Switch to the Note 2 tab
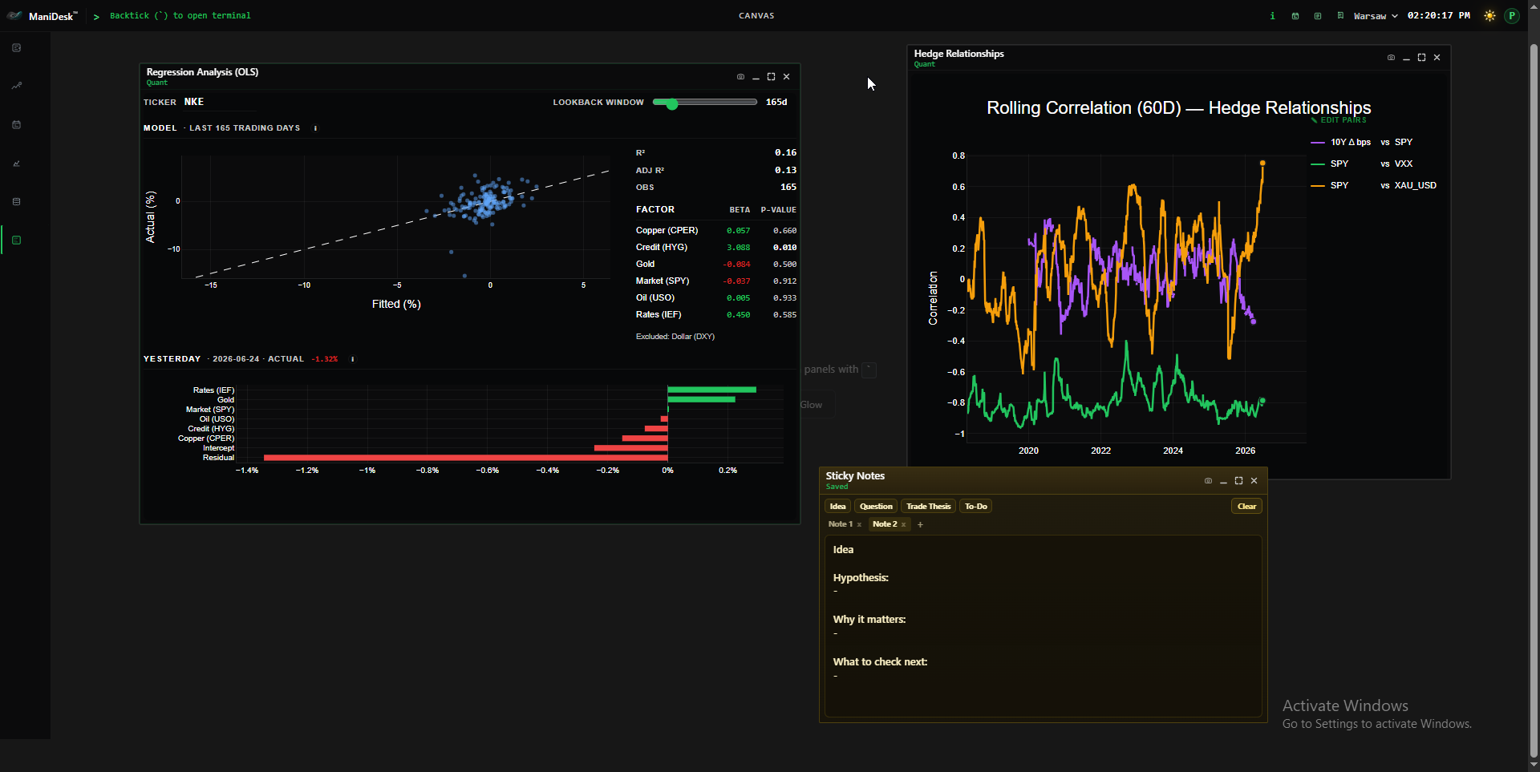This screenshot has height=772, width=1540. click(x=885, y=524)
